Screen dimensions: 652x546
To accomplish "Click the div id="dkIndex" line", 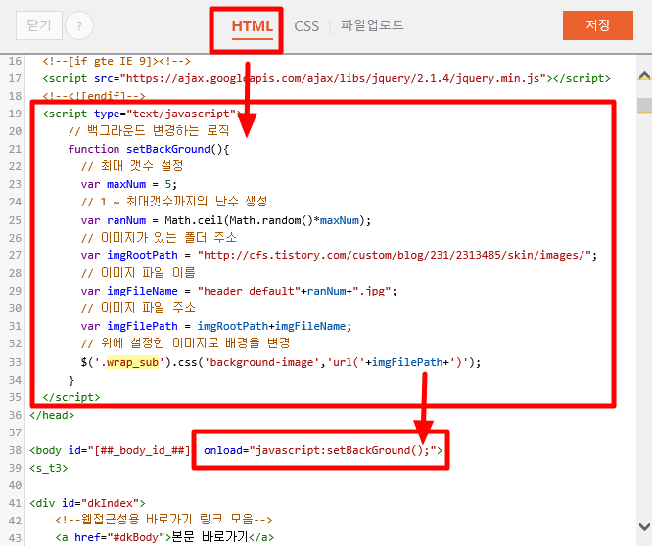I will (87, 503).
